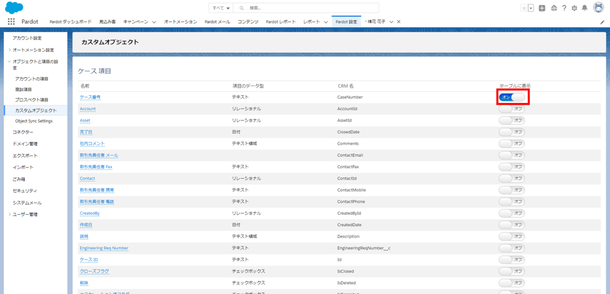Open the Trailhead guidance icon
This screenshot has width=610, height=294.
tap(554, 8)
